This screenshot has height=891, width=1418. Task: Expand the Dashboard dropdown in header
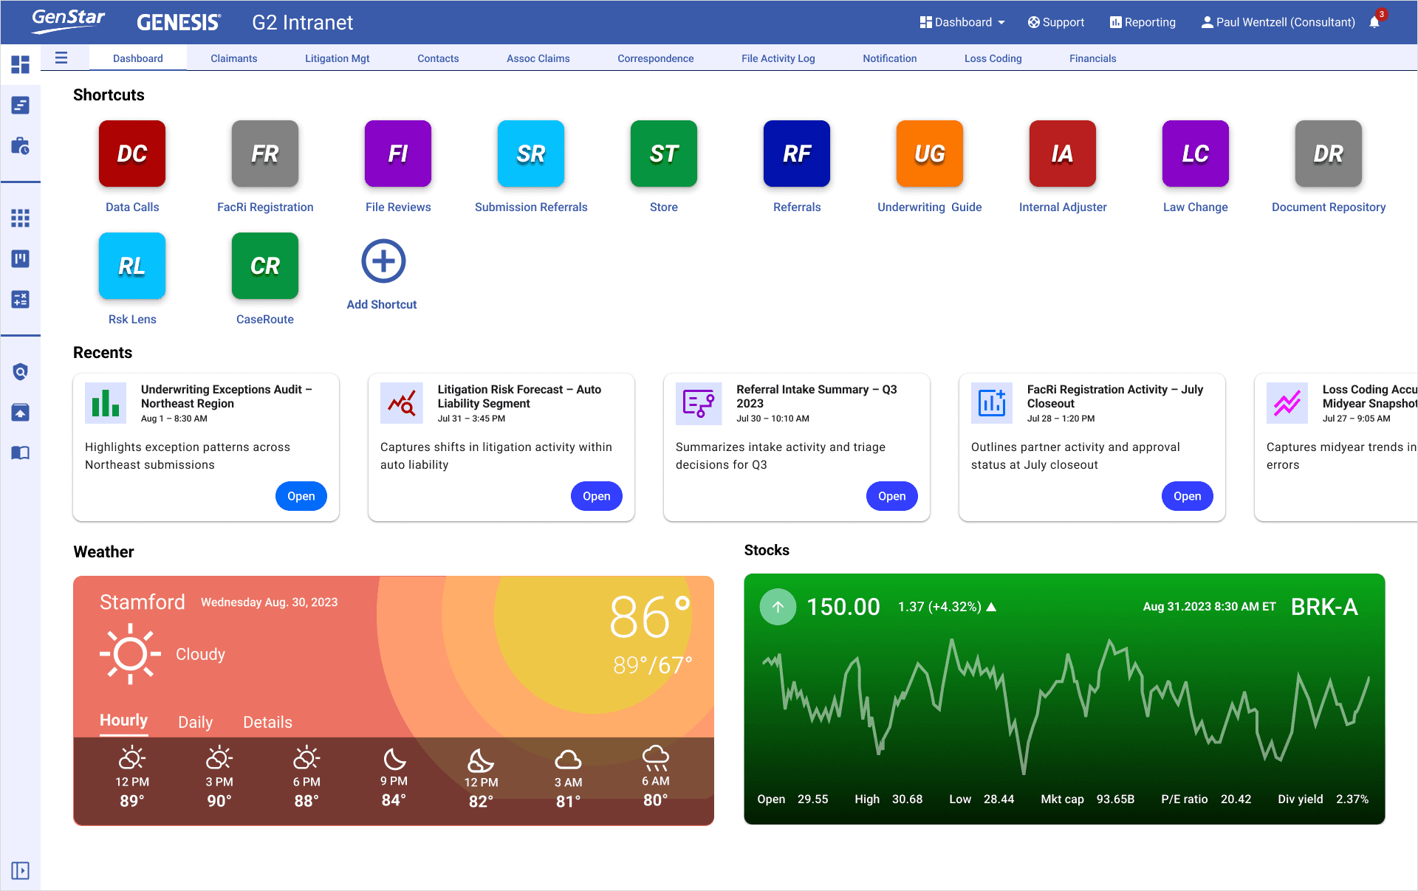coord(962,22)
